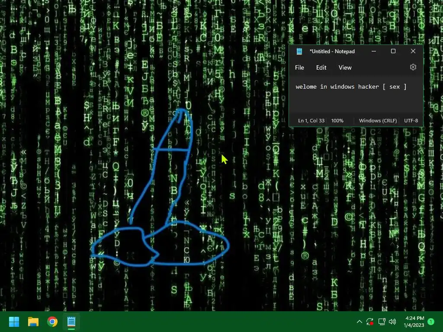Open the network tray icon
The image size is (443, 332).
(382, 322)
